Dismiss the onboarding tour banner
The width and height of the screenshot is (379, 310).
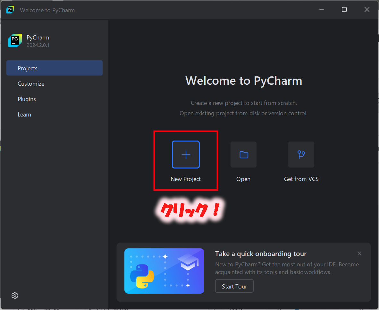359,253
